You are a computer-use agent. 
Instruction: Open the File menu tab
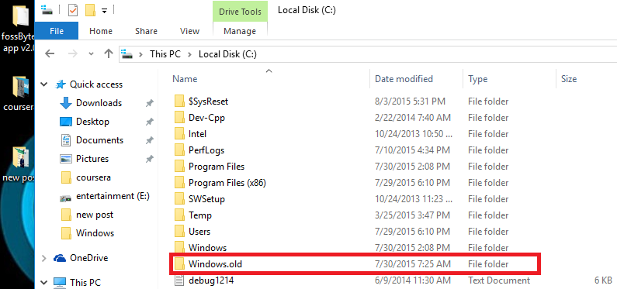pyautogui.click(x=57, y=31)
